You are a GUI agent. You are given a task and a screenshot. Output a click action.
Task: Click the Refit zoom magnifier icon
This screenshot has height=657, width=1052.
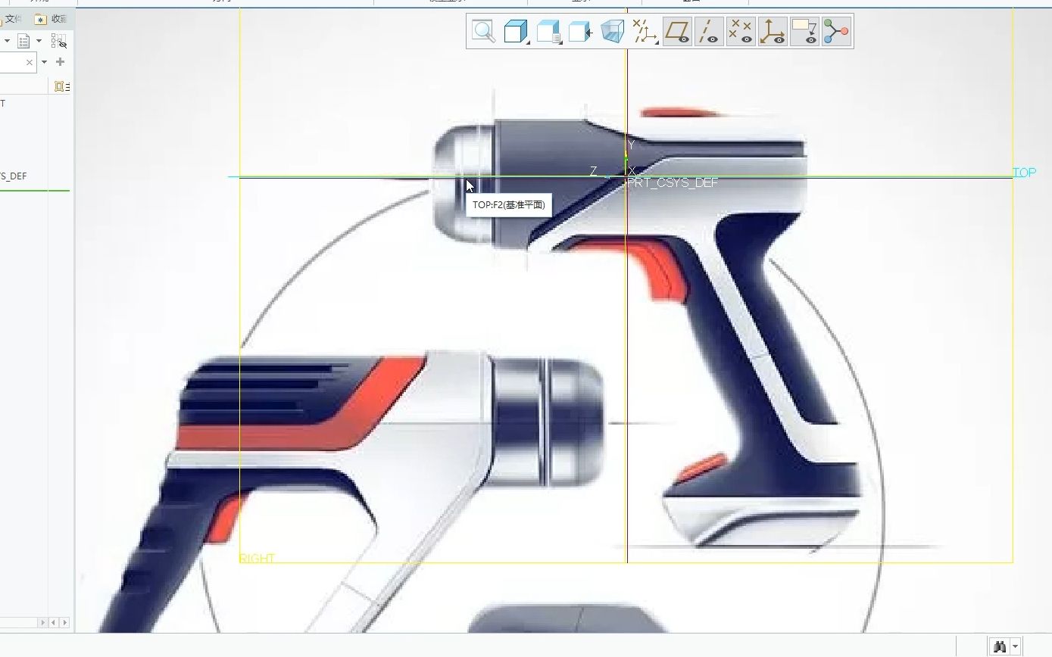pyautogui.click(x=483, y=31)
